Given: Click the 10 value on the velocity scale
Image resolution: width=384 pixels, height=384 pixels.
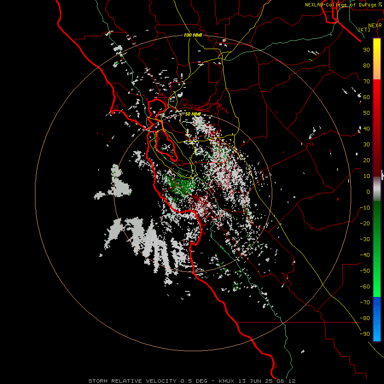Looking at the screenshot, I should [x=367, y=176].
